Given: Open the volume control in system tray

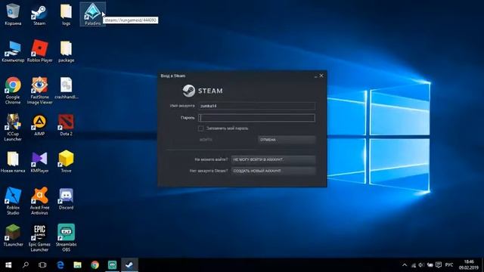Looking at the screenshot, I should coord(421,265).
